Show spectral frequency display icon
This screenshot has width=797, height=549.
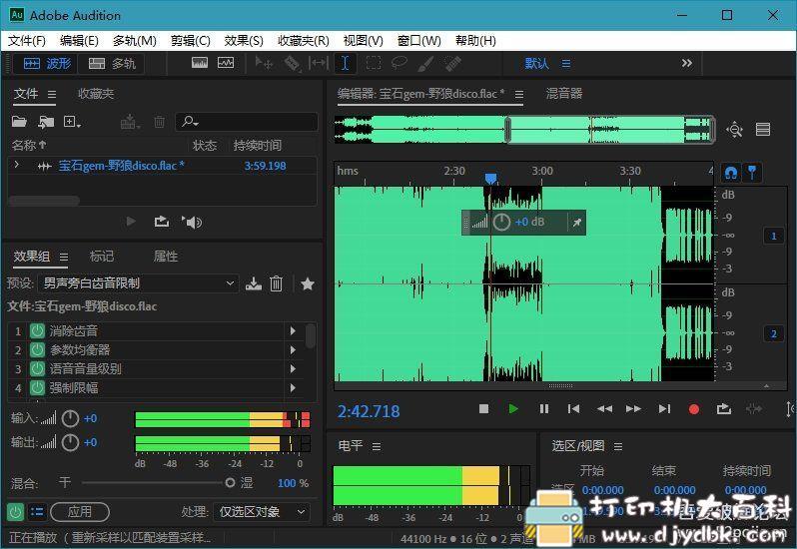pyautogui.click(x=200, y=63)
